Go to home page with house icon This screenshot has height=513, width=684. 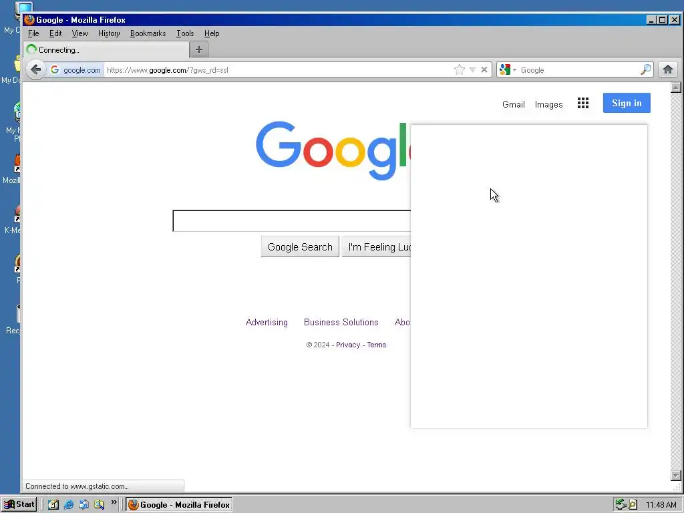click(x=667, y=69)
